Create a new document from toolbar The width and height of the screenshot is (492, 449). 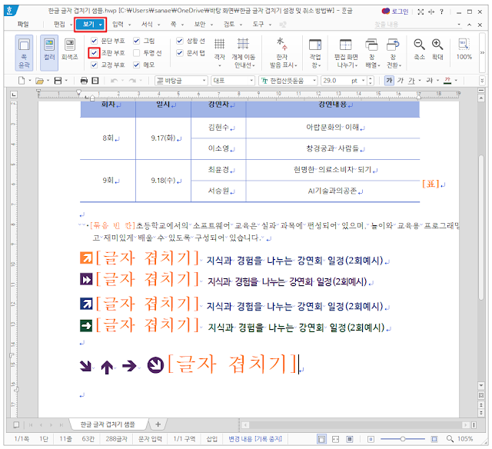22,81
